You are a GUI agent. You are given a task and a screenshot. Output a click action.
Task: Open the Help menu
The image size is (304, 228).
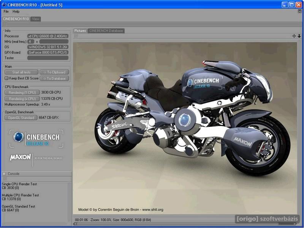pos(16,11)
